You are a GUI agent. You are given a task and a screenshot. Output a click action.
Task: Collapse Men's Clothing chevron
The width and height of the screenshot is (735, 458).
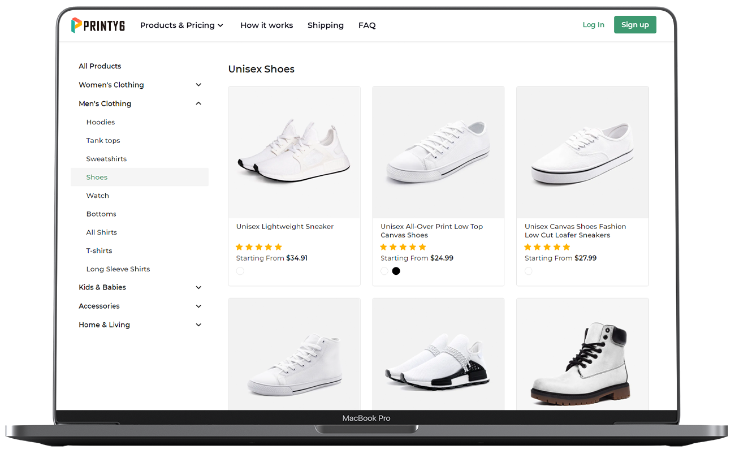click(198, 103)
